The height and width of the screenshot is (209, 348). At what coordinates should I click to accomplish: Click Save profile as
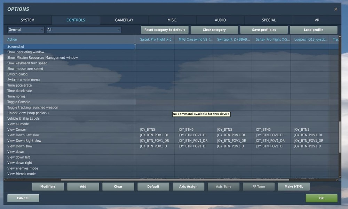coord(264,30)
